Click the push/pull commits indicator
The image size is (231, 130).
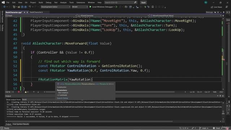coord(184,128)
